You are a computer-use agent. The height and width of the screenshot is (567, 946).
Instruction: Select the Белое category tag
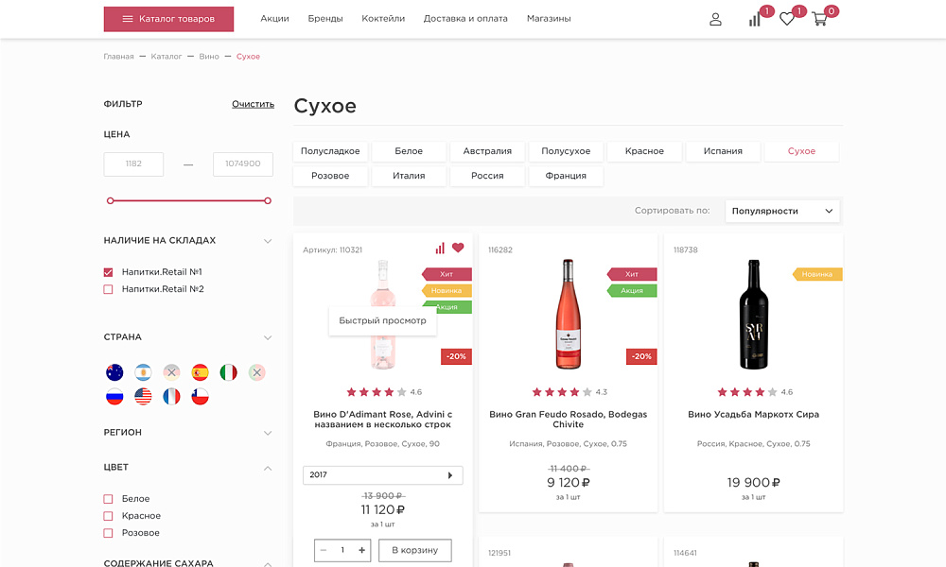409,151
